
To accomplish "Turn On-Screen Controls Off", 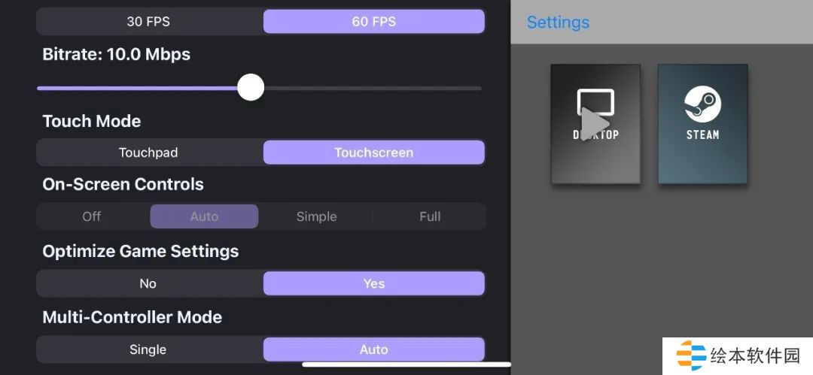I will click(92, 216).
